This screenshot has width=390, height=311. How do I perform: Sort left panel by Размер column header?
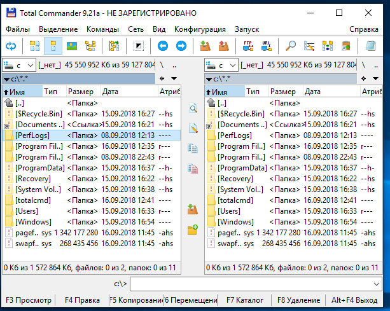pyautogui.click(x=83, y=92)
